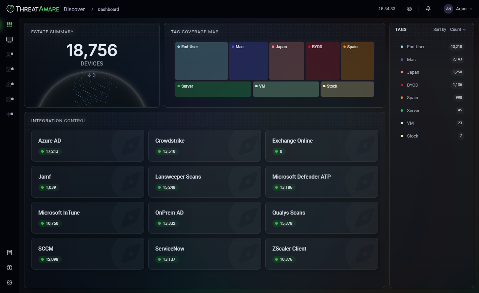This screenshot has height=293, width=479.
Task: Select Spain row in Tags list
Action: coord(432,98)
